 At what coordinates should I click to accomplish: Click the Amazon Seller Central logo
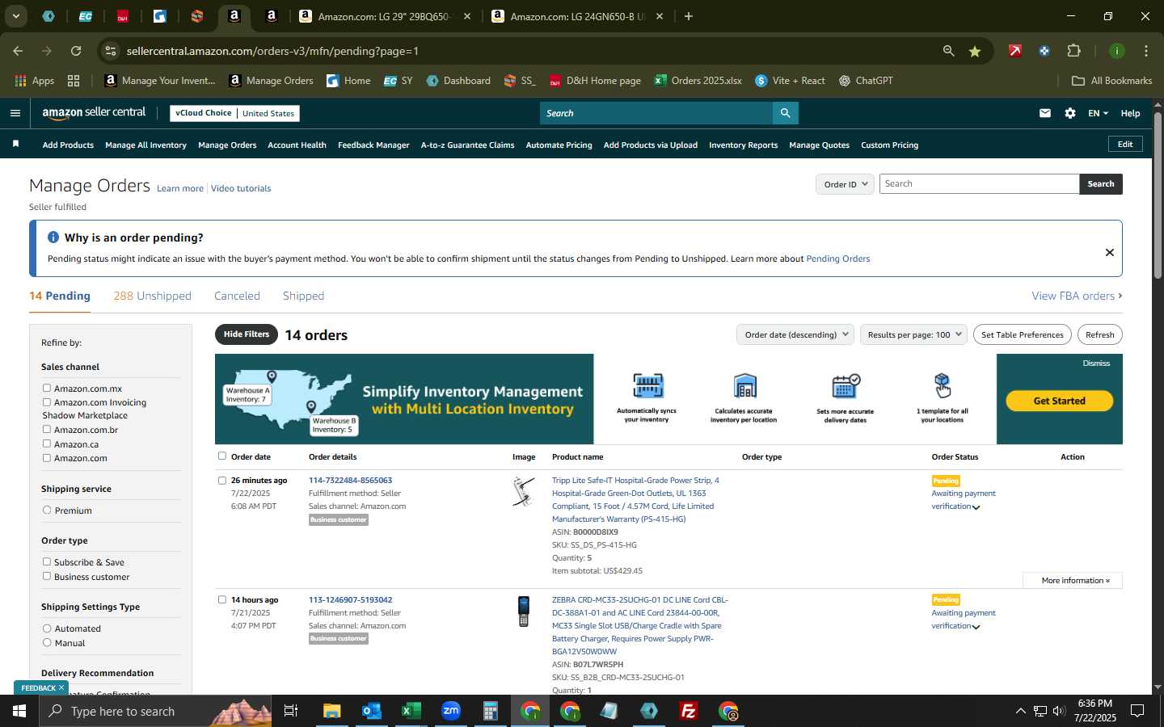[94, 113]
